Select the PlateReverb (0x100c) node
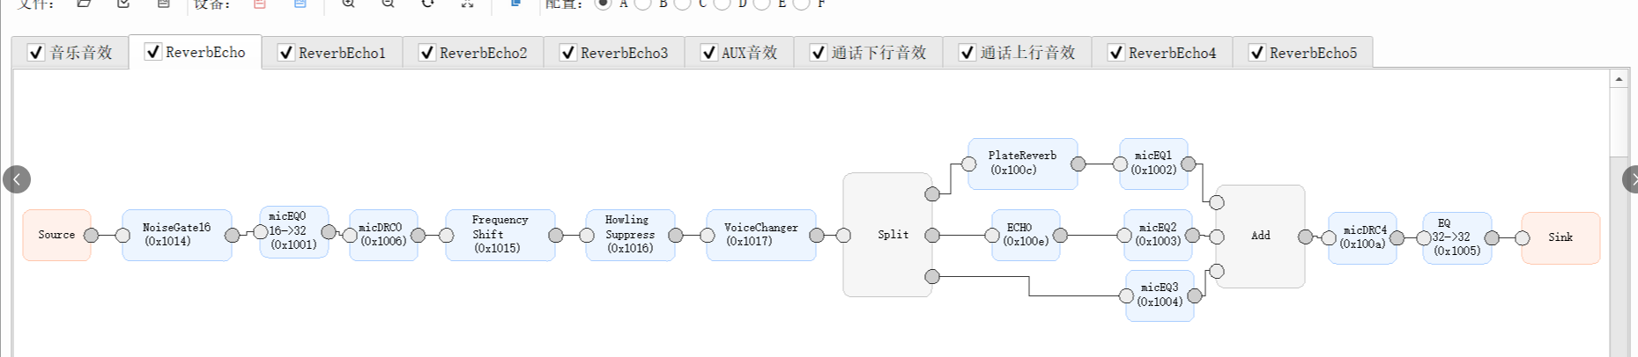 [1023, 164]
